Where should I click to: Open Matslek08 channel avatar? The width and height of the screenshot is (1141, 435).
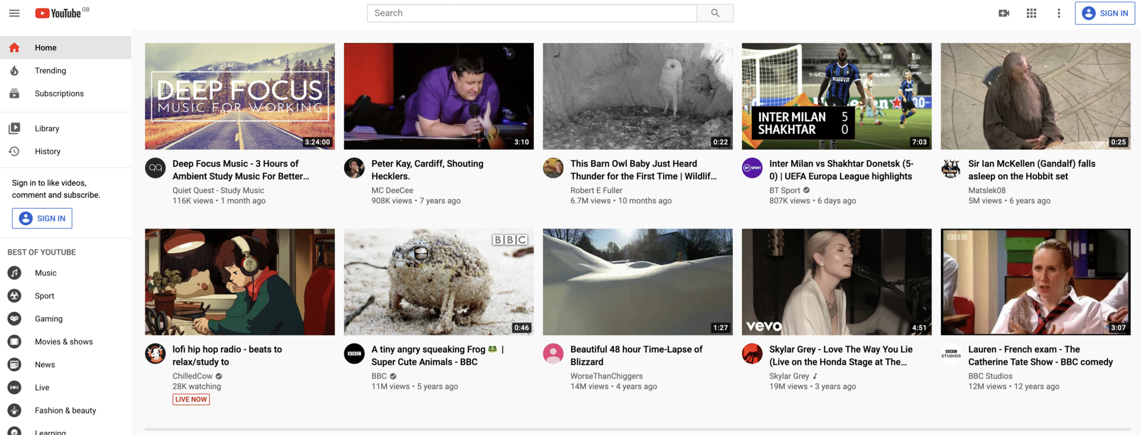click(x=951, y=168)
